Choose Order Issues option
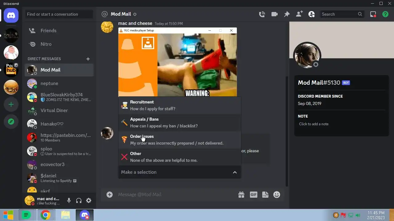Image resolution: width=394 pixels, height=221 pixels. point(179,140)
